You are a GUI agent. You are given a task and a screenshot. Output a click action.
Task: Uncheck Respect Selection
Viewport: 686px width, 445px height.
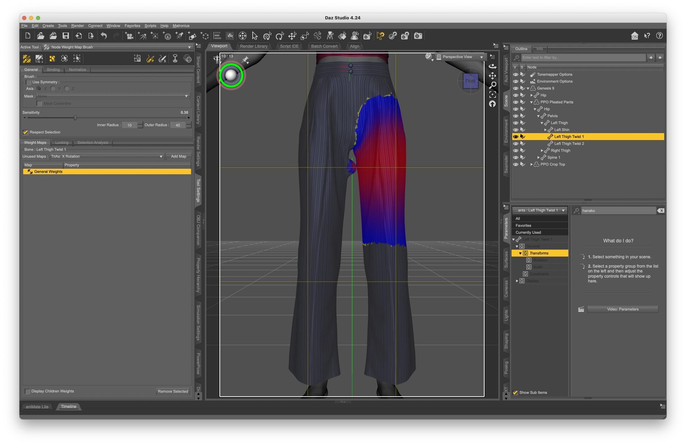click(26, 132)
